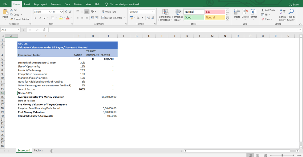The height and width of the screenshot is (157, 303).
Task: Click the AutoSum sigma icon
Action: tap(262, 10)
